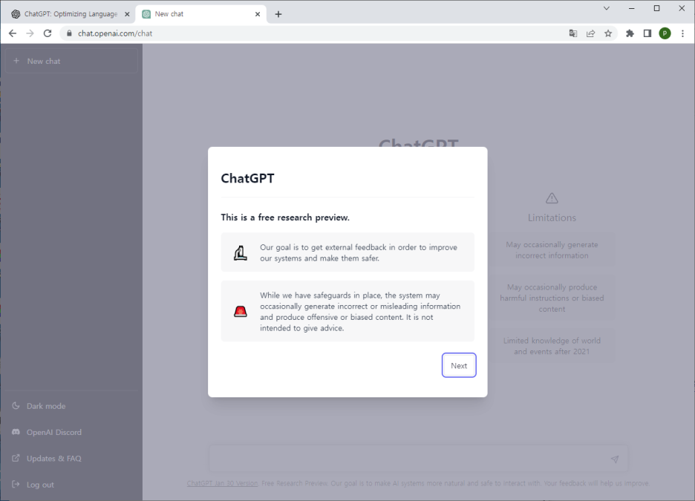This screenshot has height=501, width=695.
Task: Click the 'This is a free research preview.' heading
Action: click(x=285, y=217)
